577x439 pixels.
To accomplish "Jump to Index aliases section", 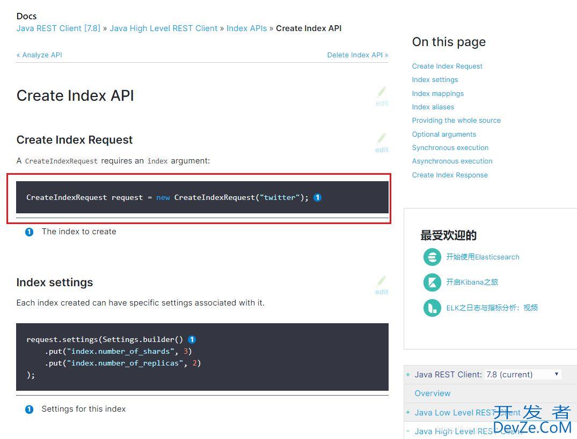I will pos(433,107).
